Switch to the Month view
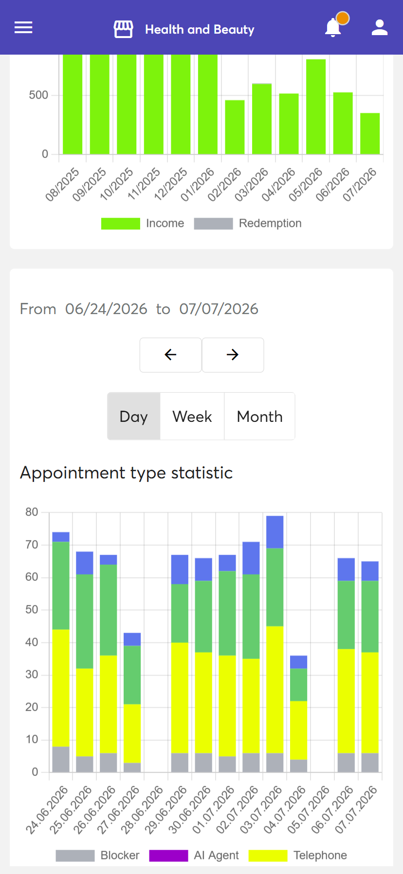The image size is (403, 874). point(259,417)
